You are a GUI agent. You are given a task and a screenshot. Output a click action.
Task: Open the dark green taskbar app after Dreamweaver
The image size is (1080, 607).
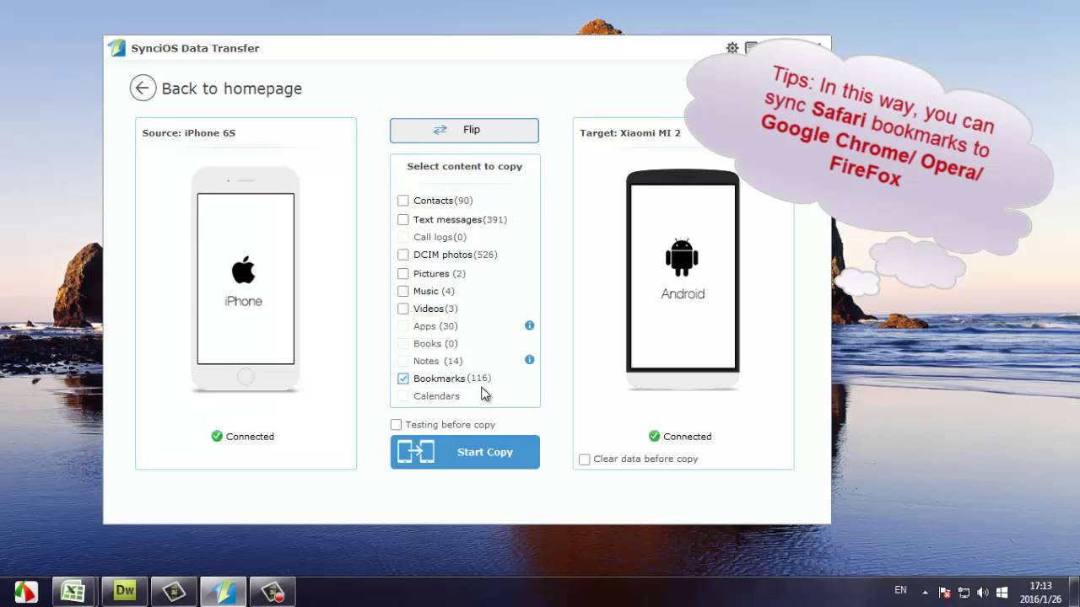point(174,592)
